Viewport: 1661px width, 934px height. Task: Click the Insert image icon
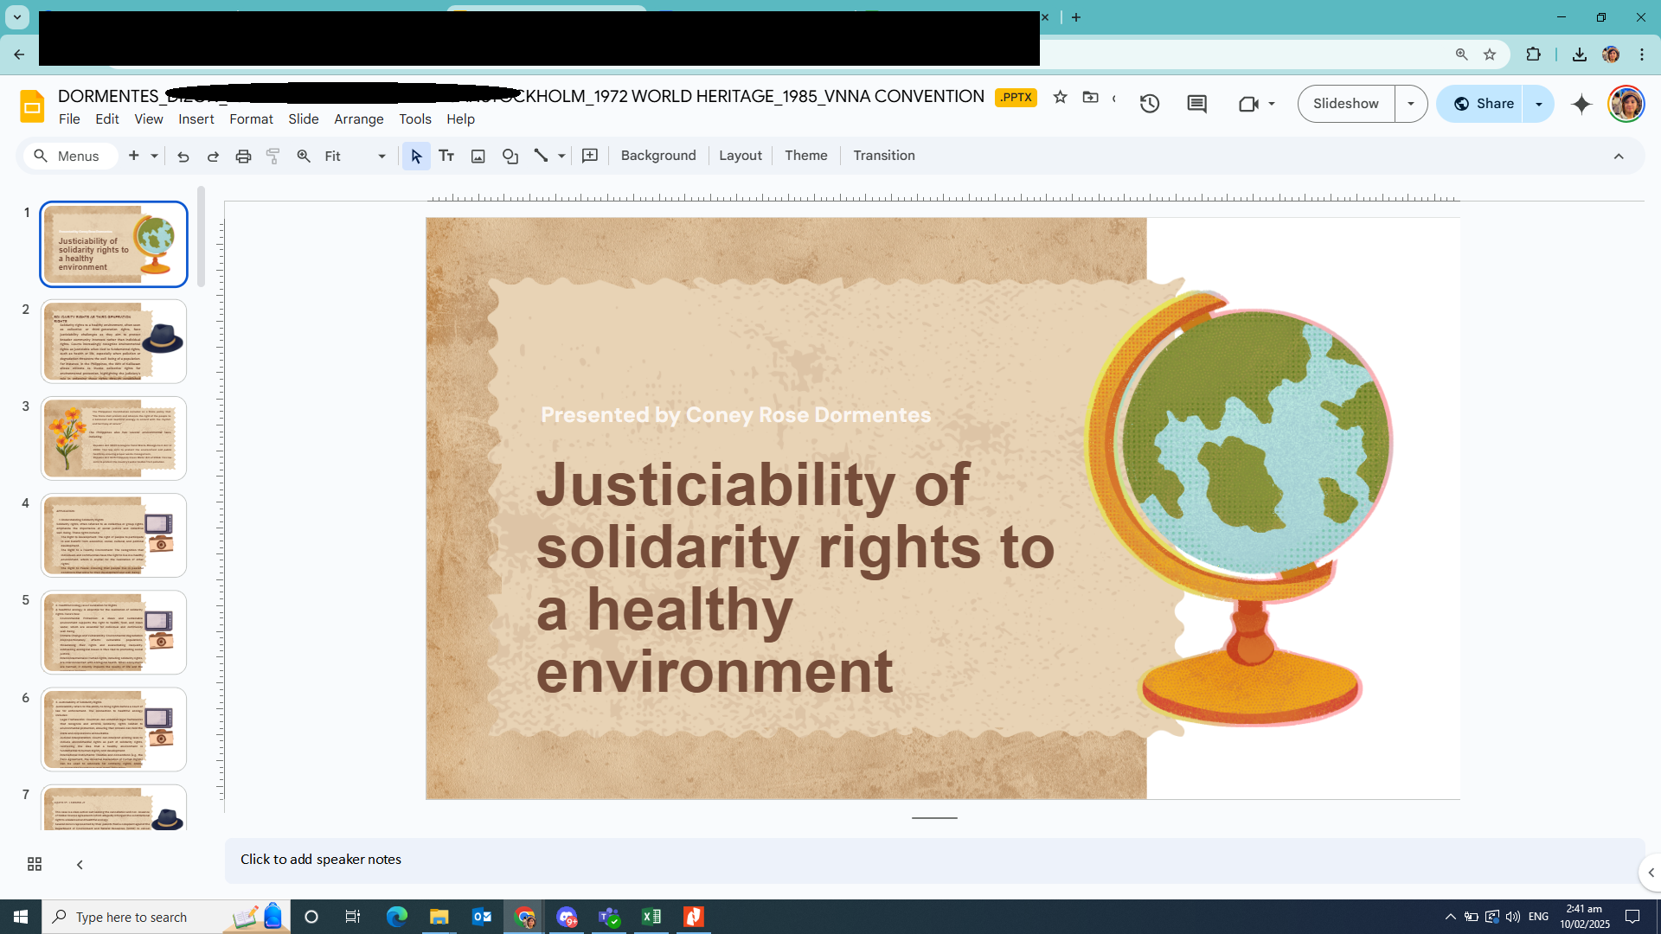click(x=478, y=156)
